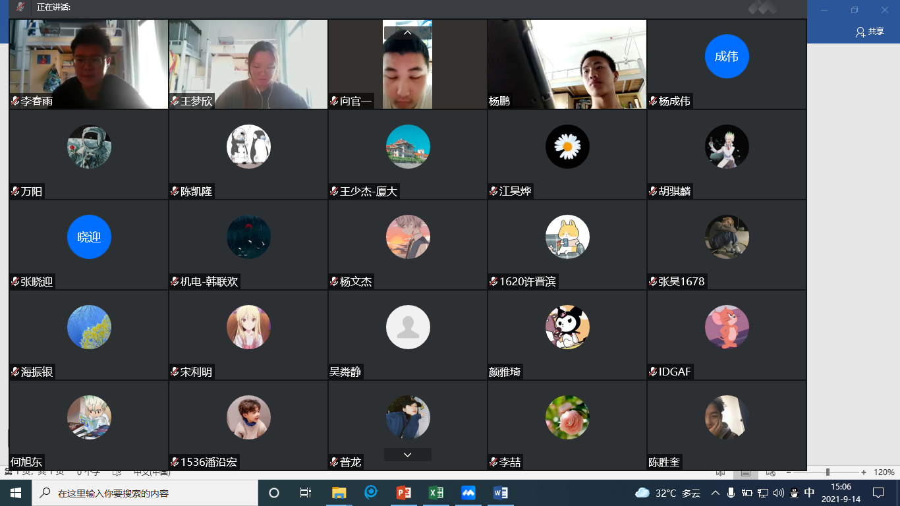Click the 共享 share button in Word
The height and width of the screenshot is (506, 900).
click(870, 32)
